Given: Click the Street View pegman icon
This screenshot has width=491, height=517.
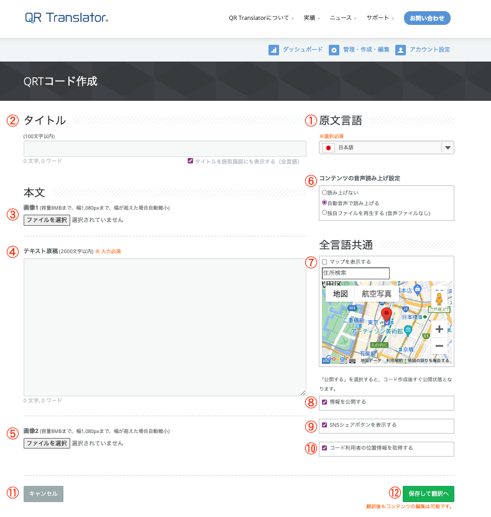Looking at the screenshot, I should [x=439, y=299].
